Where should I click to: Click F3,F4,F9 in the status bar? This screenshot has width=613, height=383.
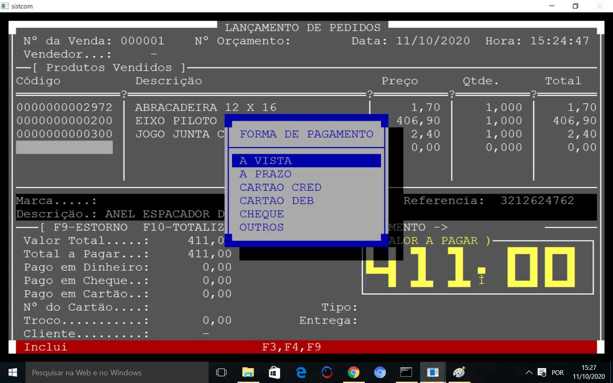[x=291, y=347]
